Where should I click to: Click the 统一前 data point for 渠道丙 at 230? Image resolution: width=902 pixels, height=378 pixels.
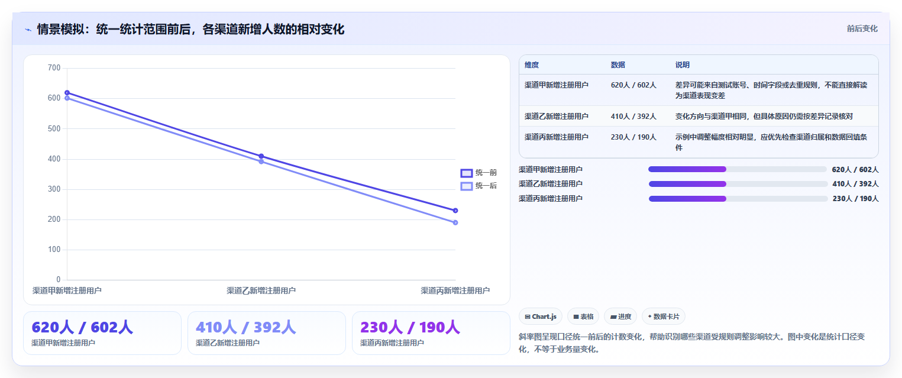pyautogui.click(x=455, y=211)
